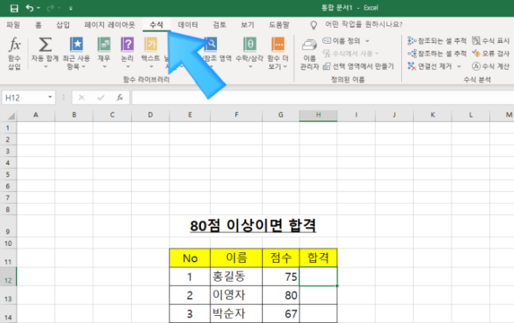
Task: Click the cell containing 박순자
Action: (x=237, y=313)
